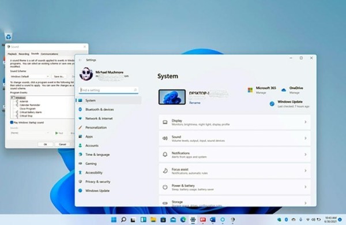Open Bluetooth & devices settings
Screen dimensions: 346x225
click(108, 109)
